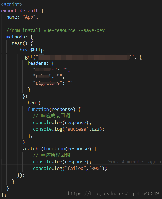Screen dimensions: 162x199
Task: Click the '.then (' call
Action: tap(32, 103)
